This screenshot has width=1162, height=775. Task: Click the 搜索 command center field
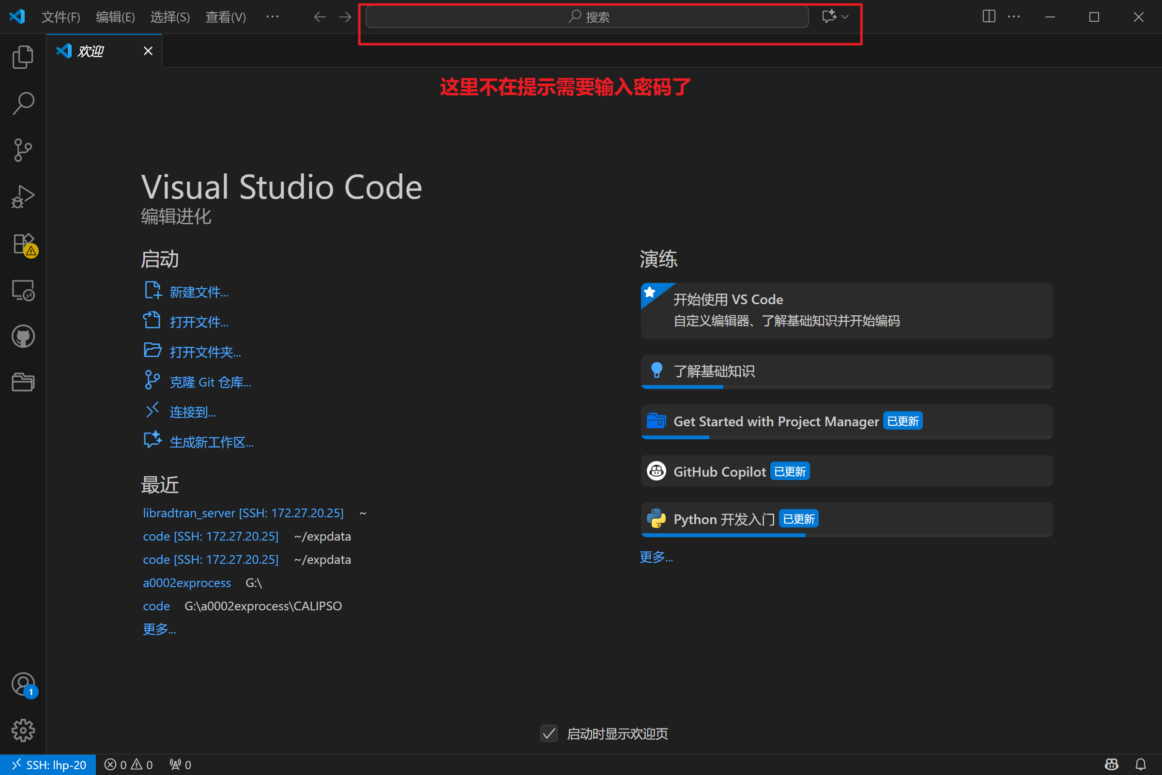(587, 17)
